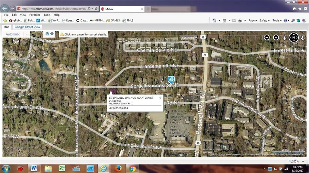Click the FMLS favorites bar link

[128, 20]
